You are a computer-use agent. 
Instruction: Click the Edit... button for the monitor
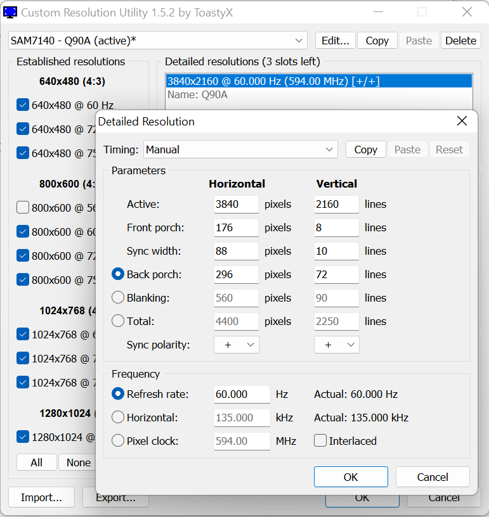coord(335,41)
